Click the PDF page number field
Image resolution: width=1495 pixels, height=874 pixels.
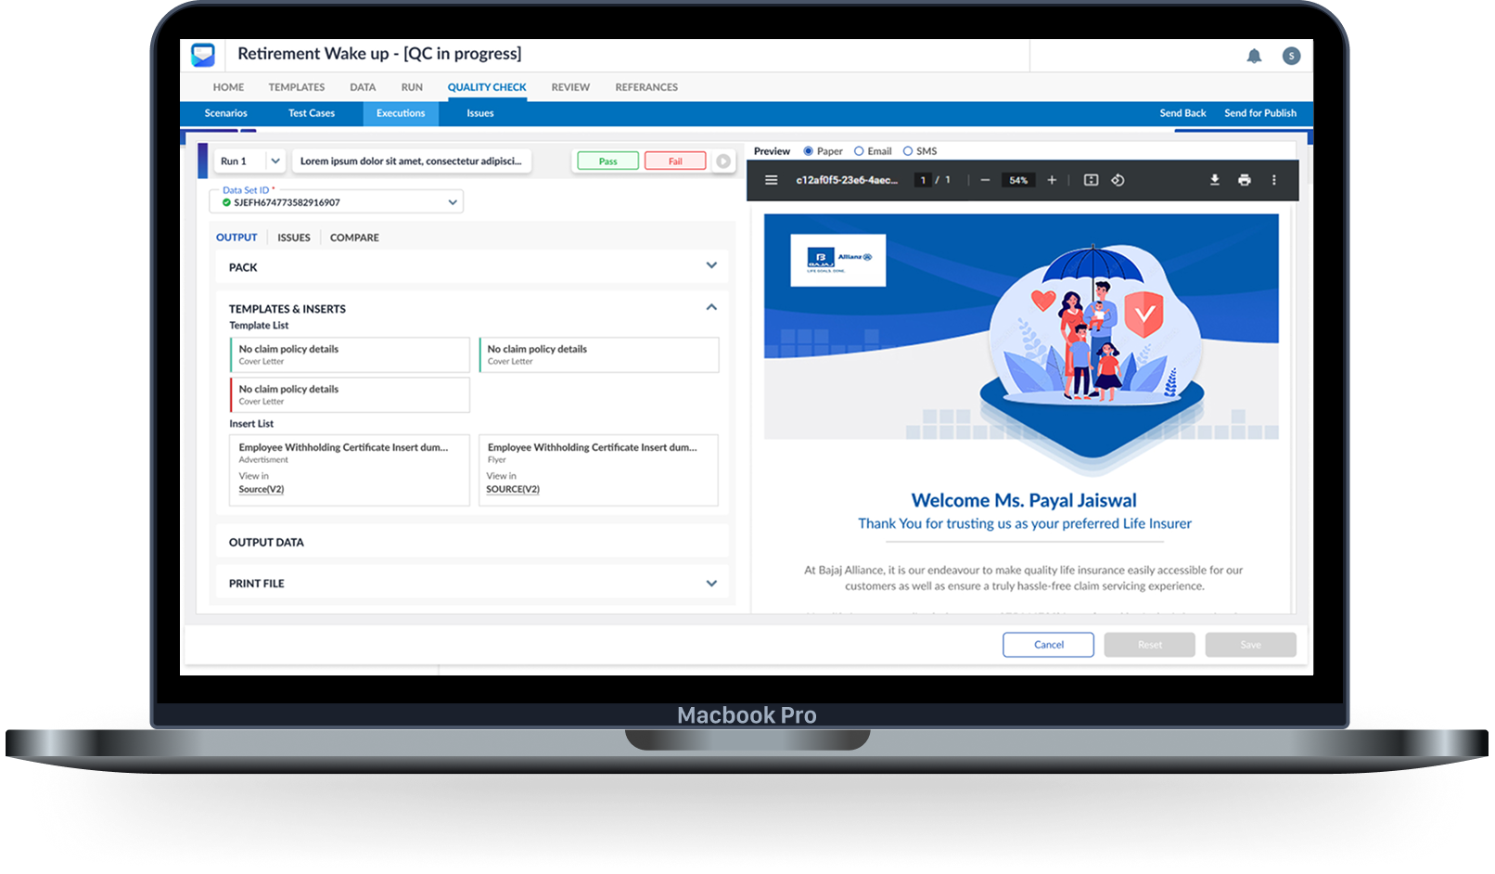click(x=923, y=180)
